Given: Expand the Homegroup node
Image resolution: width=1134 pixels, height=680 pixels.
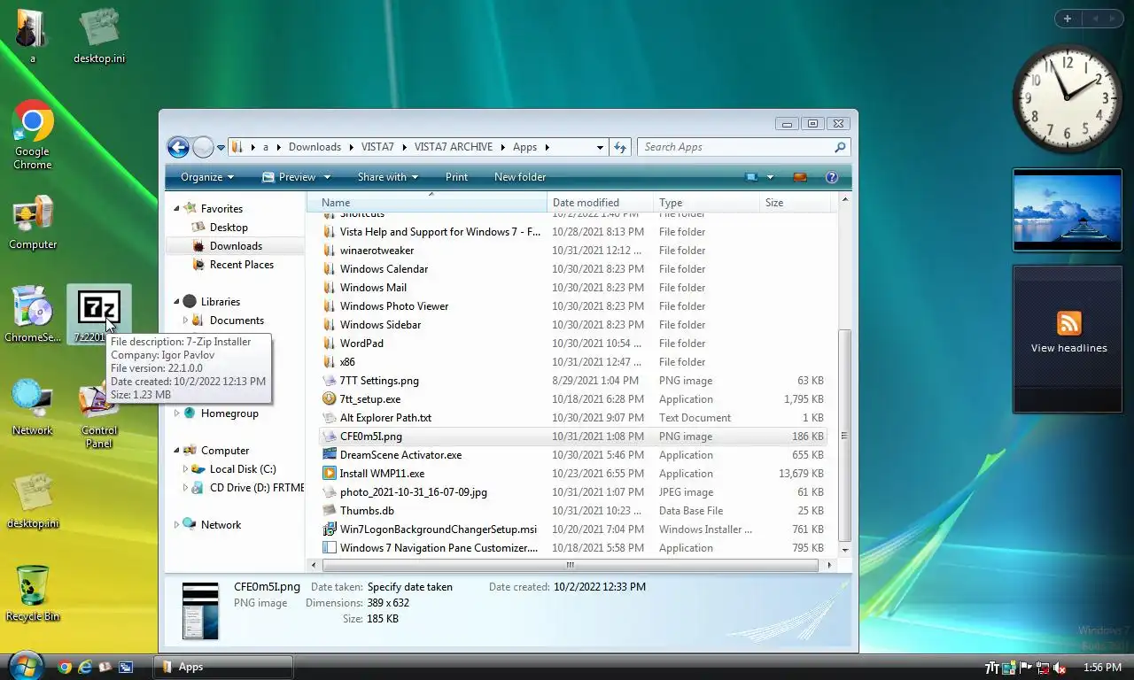Looking at the screenshot, I should 176,413.
